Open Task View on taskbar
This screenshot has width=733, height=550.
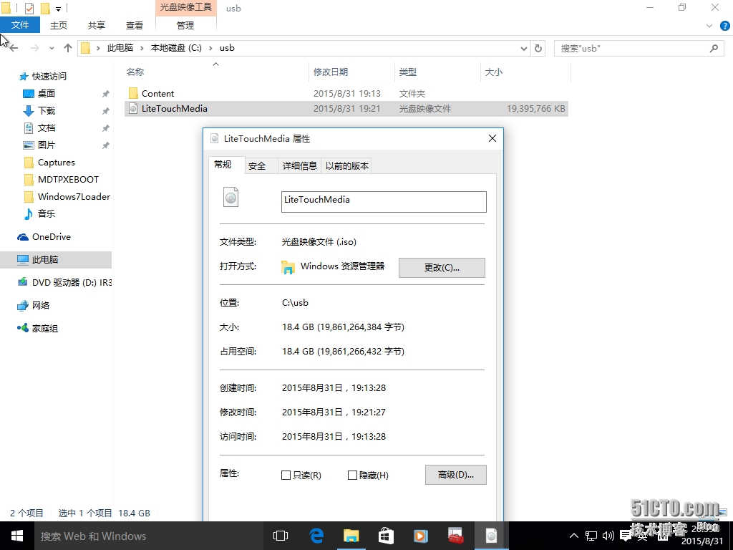pyautogui.click(x=281, y=536)
